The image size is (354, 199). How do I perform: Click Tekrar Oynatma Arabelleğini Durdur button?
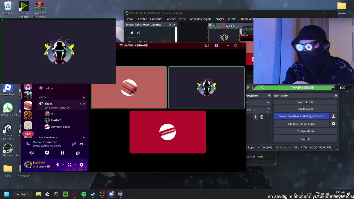pos(301,116)
